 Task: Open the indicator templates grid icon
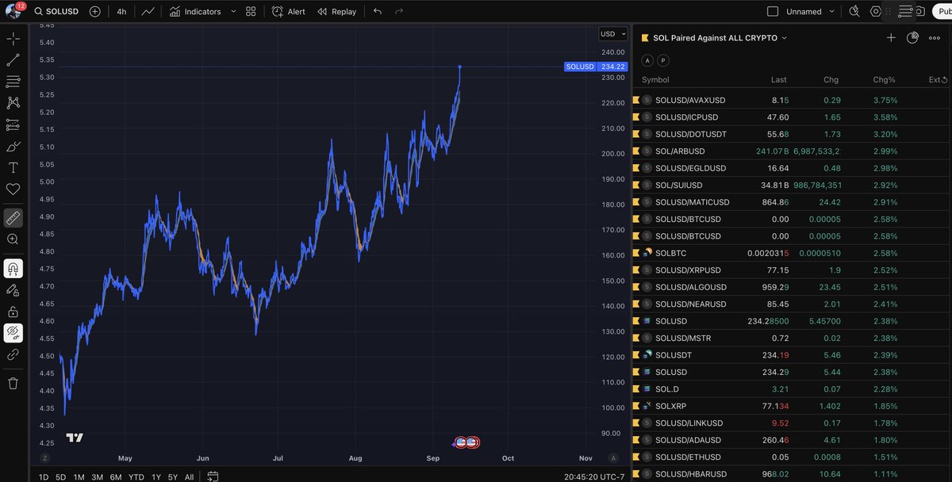[x=251, y=12]
